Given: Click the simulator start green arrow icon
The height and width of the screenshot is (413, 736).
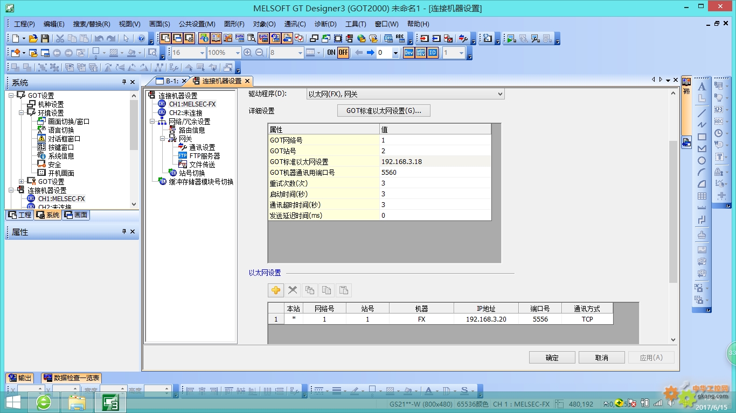Looking at the screenshot, I should (x=510, y=38).
